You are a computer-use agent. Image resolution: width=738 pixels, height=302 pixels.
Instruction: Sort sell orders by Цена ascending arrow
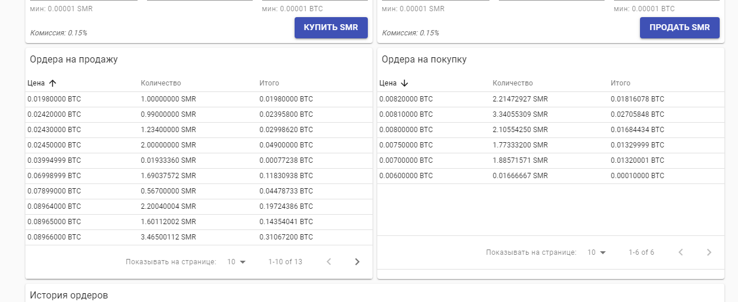[53, 83]
